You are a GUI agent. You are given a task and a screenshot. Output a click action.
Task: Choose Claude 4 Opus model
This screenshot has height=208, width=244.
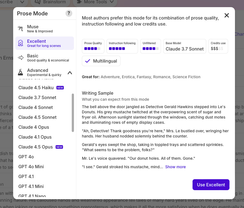[x=34, y=127]
